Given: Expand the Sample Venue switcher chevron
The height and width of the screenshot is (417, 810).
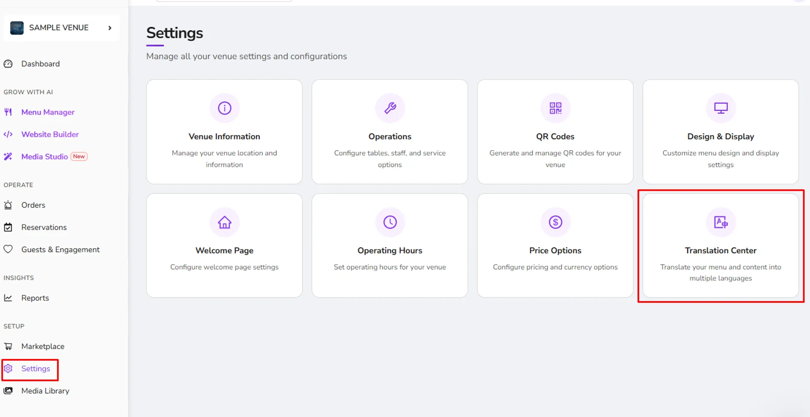Looking at the screenshot, I should pyautogui.click(x=110, y=28).
